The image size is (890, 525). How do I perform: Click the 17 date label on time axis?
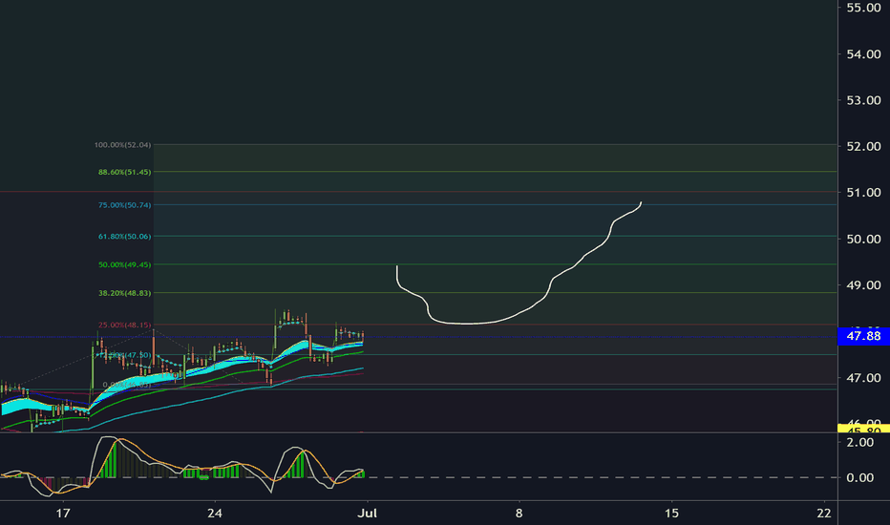click(x=63, y=514)
